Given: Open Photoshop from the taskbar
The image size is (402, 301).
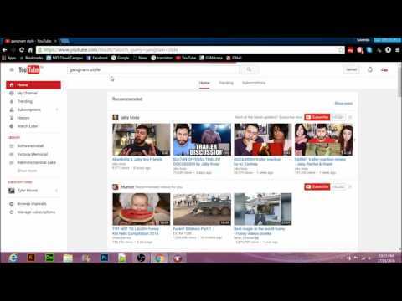Looking at the screenshot, I should (x=105, y=258).
